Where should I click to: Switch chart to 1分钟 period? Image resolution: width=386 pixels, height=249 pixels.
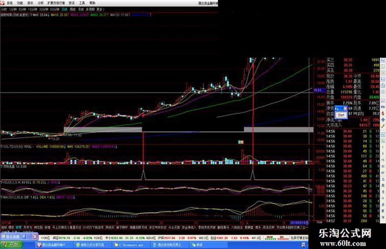point(13,9)
